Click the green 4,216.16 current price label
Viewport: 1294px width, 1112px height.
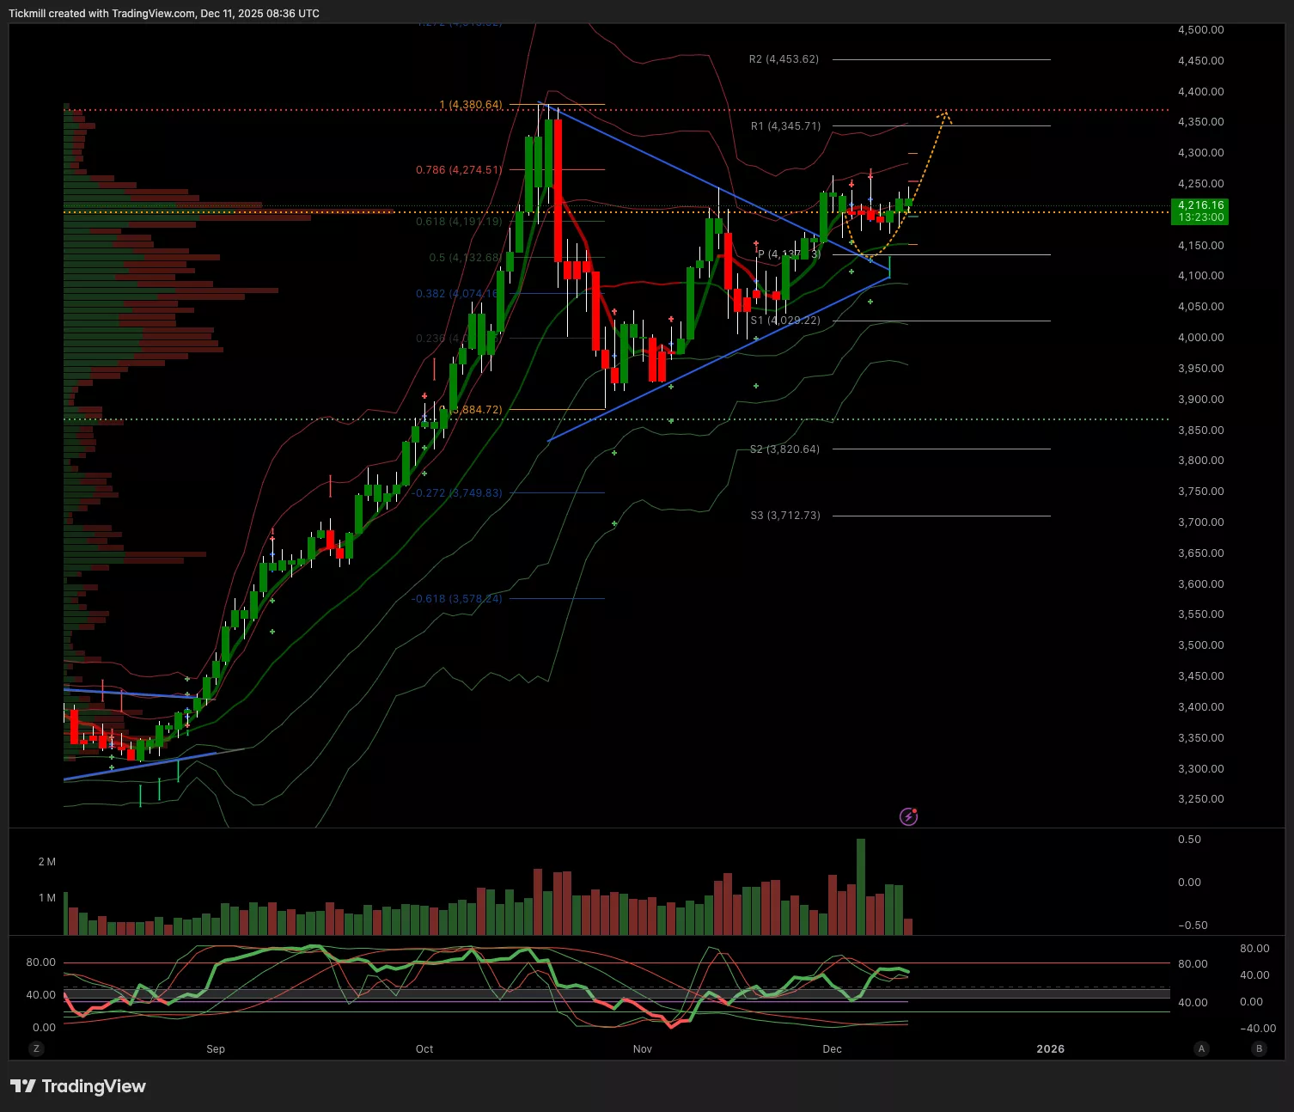[x=1199, y=211]
